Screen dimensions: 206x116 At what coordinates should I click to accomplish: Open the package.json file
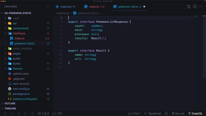21,94
